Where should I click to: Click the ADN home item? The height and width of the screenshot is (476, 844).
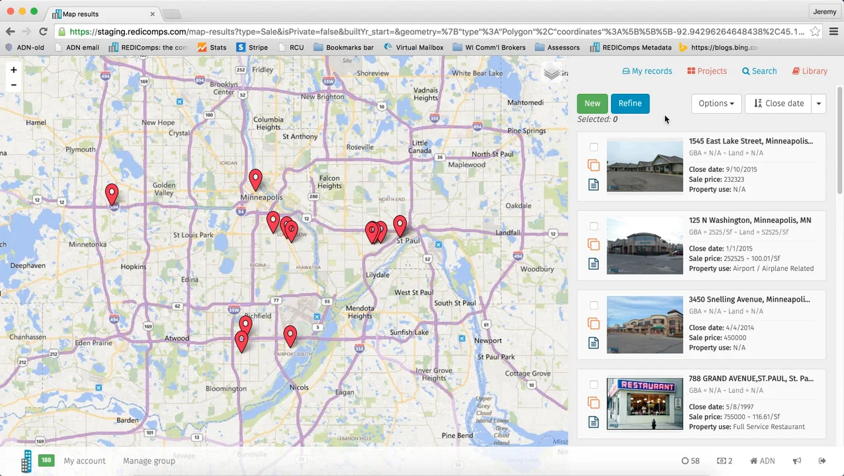[762, 461]
